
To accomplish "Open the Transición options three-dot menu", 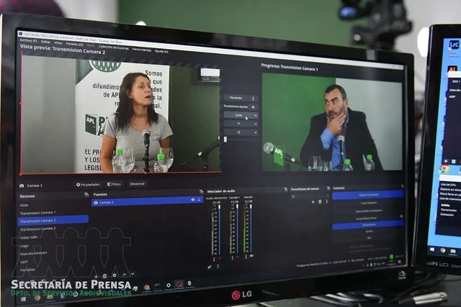I will click(x=253, y=98).
